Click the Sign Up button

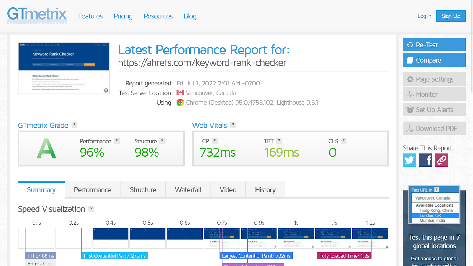(451, 16)
